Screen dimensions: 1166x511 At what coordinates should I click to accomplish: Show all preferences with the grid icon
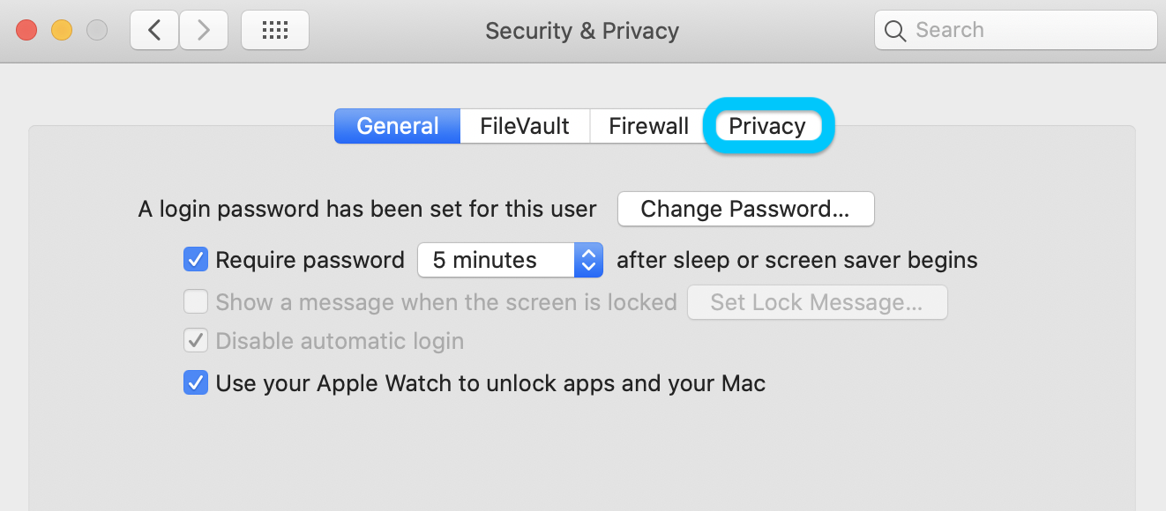[275, 31]
